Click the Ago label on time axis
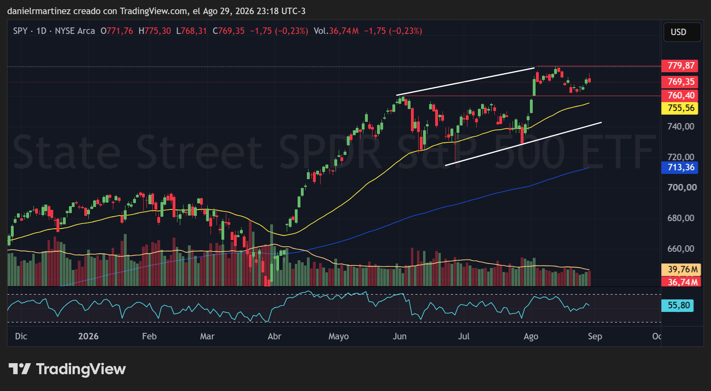 tap(531, 337)
